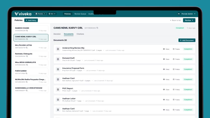Screen dimensions: 210x118
Task: View the Non-Aadhaar_Age proof Aadhaar Card
Action: tap(166, 79)
